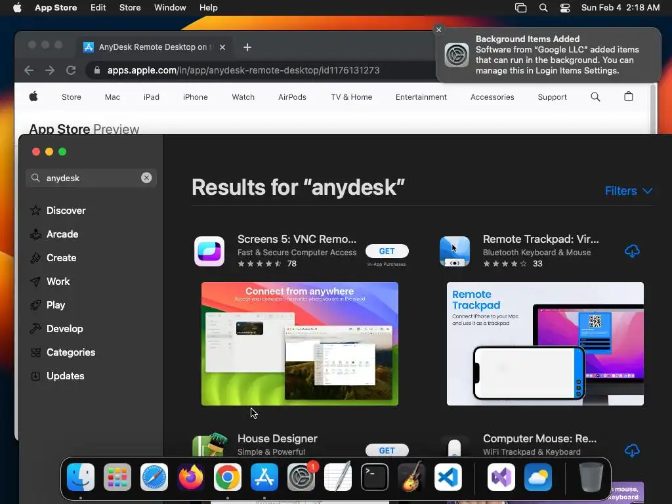Viewport: 672px width, 504px height.
Task: Open Terminal from the Dock
Action: [x=375, y=477]
